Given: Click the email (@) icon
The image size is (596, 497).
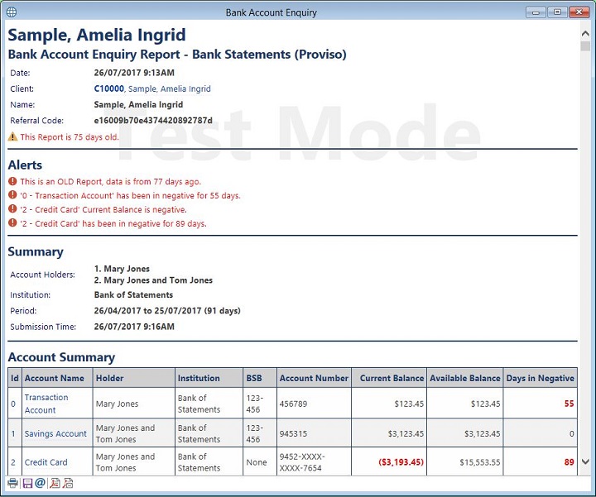Looking at the screenshot, I should point(40,483).
